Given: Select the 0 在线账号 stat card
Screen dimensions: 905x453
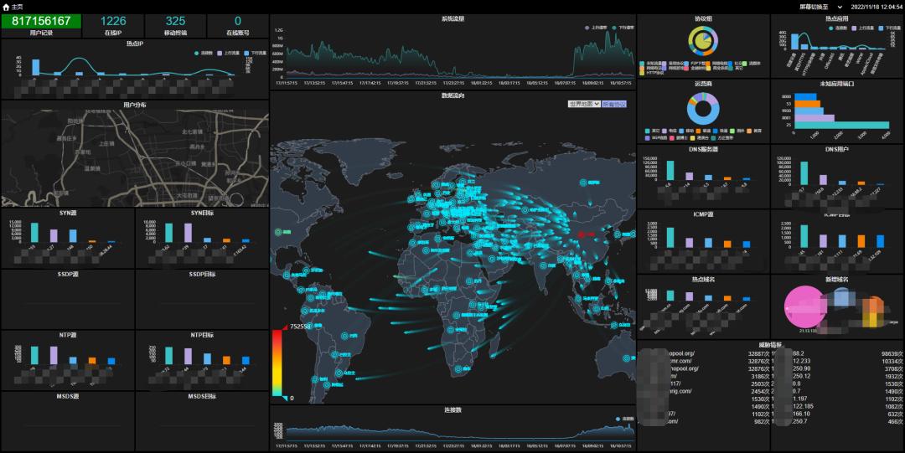Looking at the screenshot, I should tap(238, 26).
